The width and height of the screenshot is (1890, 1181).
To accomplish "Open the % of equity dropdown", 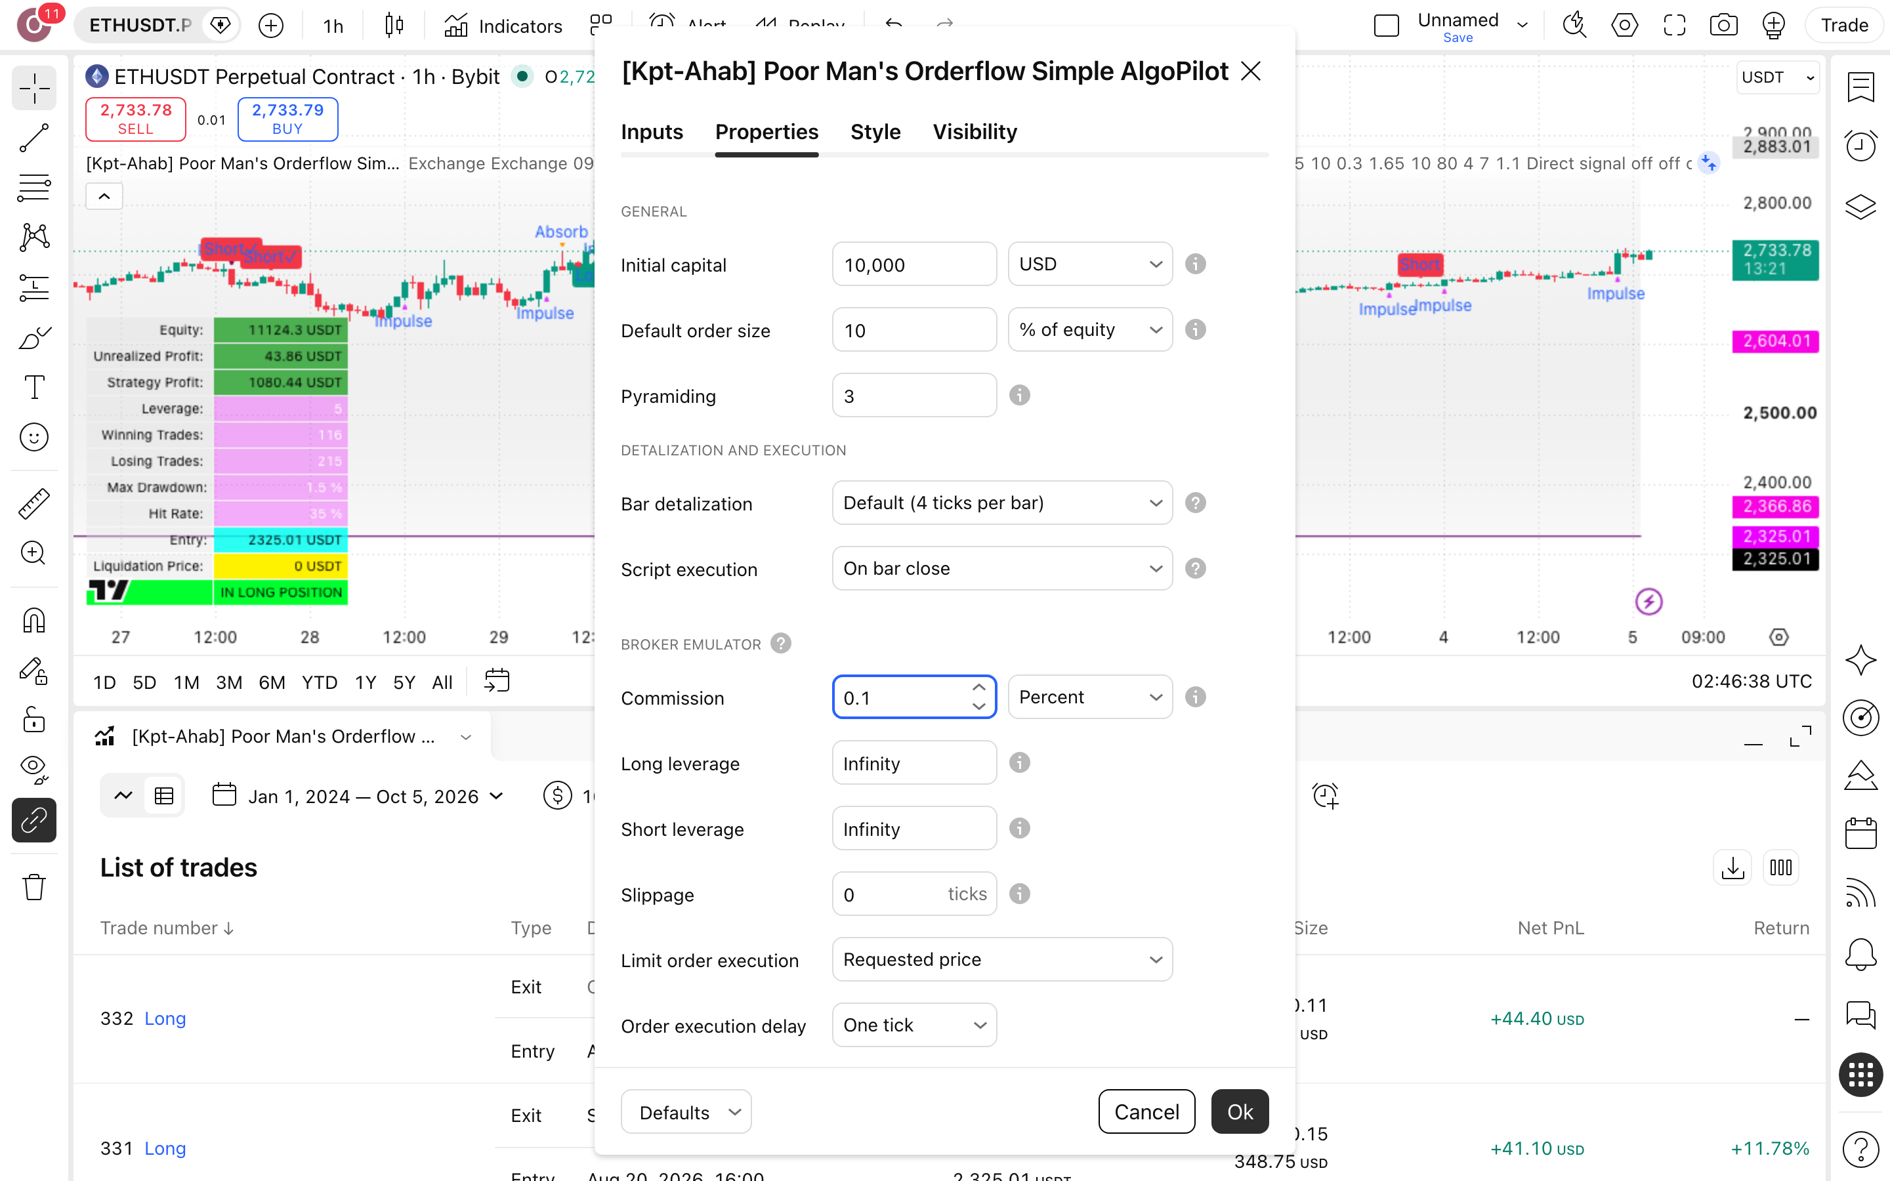I will pos(1090,329).
